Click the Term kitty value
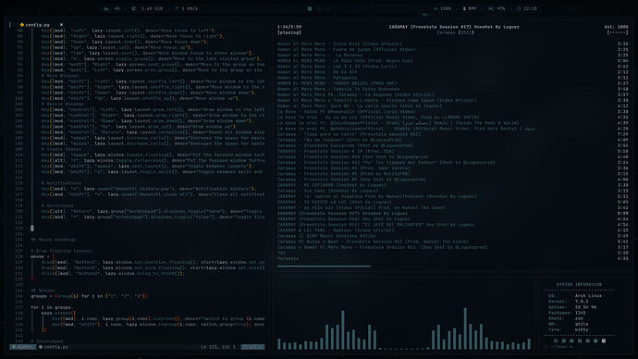Viewport: 638px width, 359px height. (582, 329)
